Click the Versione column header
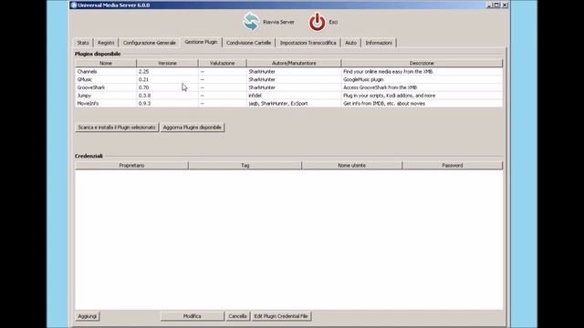Image resolution: width=584 pixels, height=328 pixels. (167, 63)
